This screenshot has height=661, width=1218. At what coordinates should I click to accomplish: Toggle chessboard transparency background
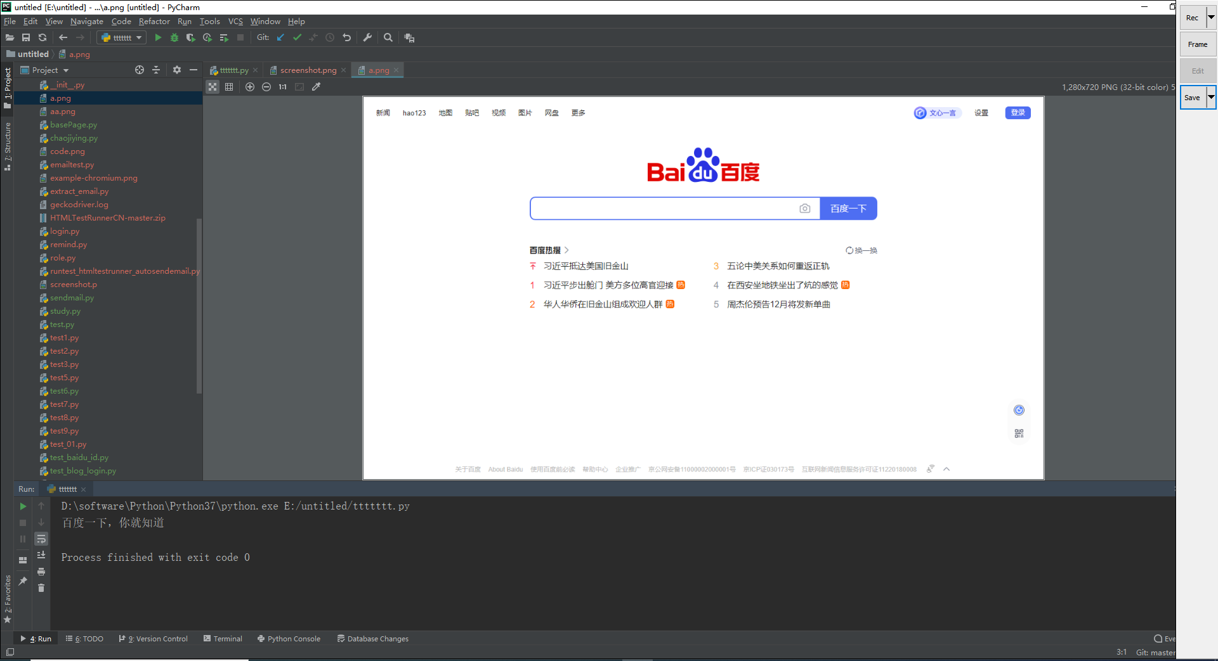[x=213, y=87]
